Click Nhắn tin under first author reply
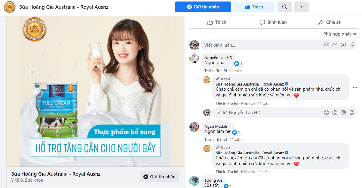Screen dimensions: 362x188 click(x=248, y=103)
